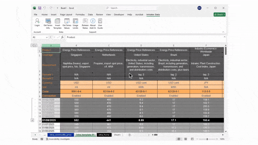The width and height of the screenshot is (258, 145).
Task: Click the horizontal scrollbar thumb
Action: click(x=156, y=135)
